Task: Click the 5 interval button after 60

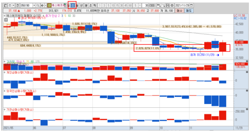Action: coord(136,5)
